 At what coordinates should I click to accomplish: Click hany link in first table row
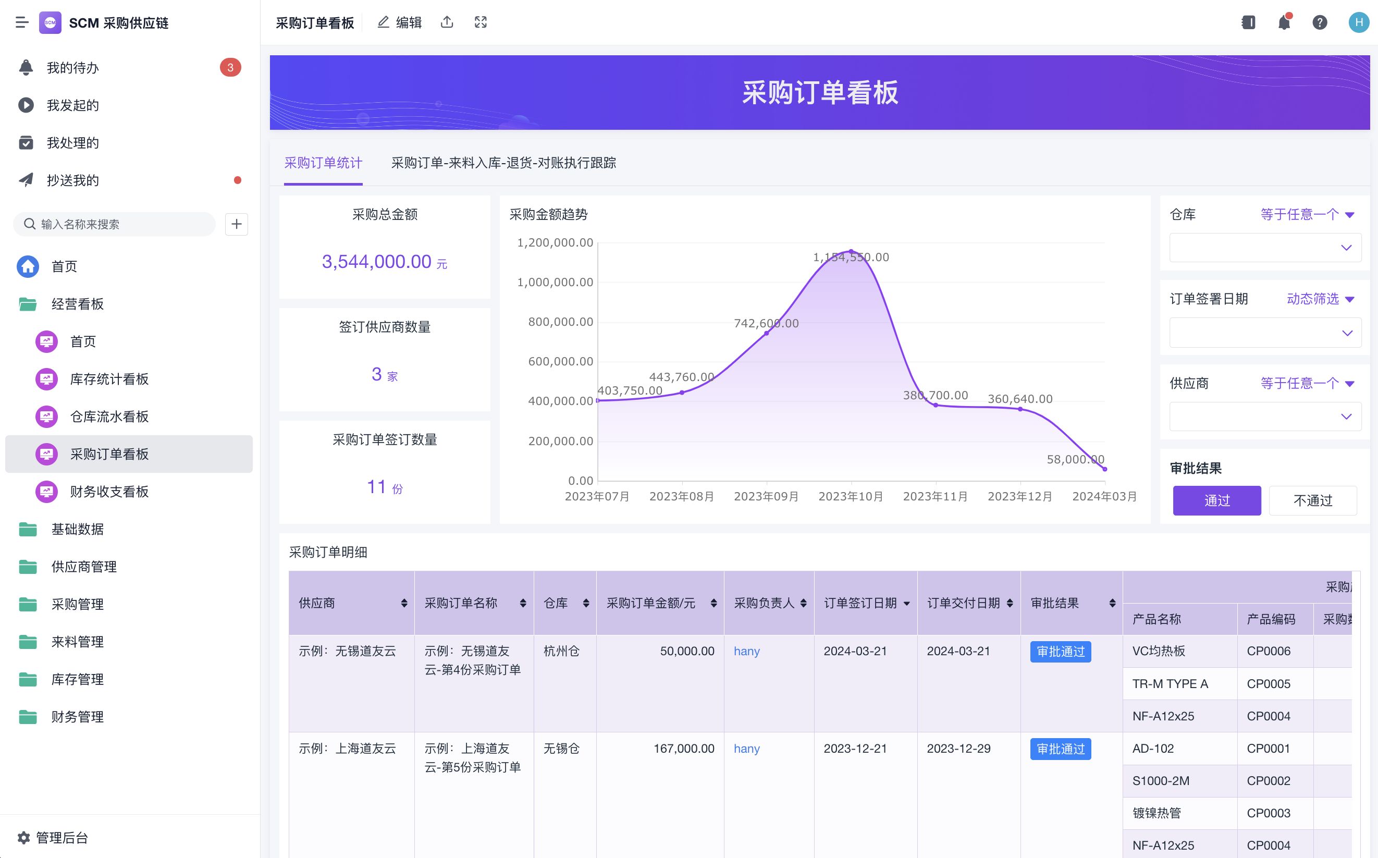tap(746, 651)
